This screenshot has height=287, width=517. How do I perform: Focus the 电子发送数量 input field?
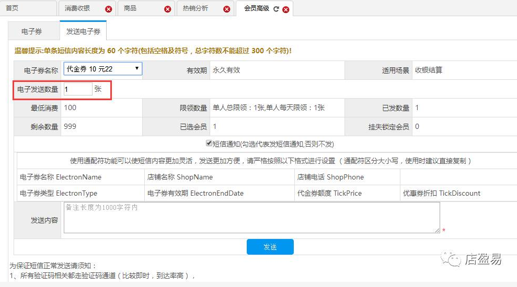coord(77,89)
